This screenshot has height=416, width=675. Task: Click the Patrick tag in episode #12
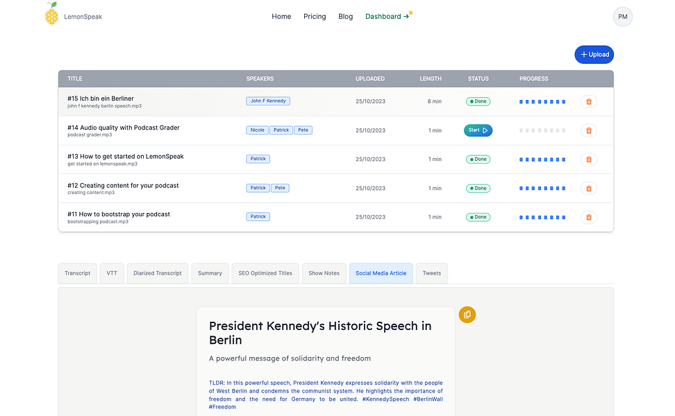pyautogui.click(x=258, y=188)
